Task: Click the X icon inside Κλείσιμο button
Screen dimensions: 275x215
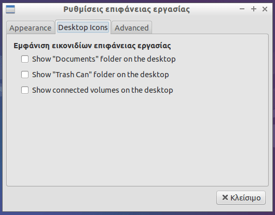Action: 225,198
